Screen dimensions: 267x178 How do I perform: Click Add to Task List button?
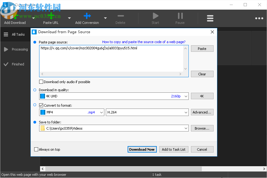click(174, 149)
